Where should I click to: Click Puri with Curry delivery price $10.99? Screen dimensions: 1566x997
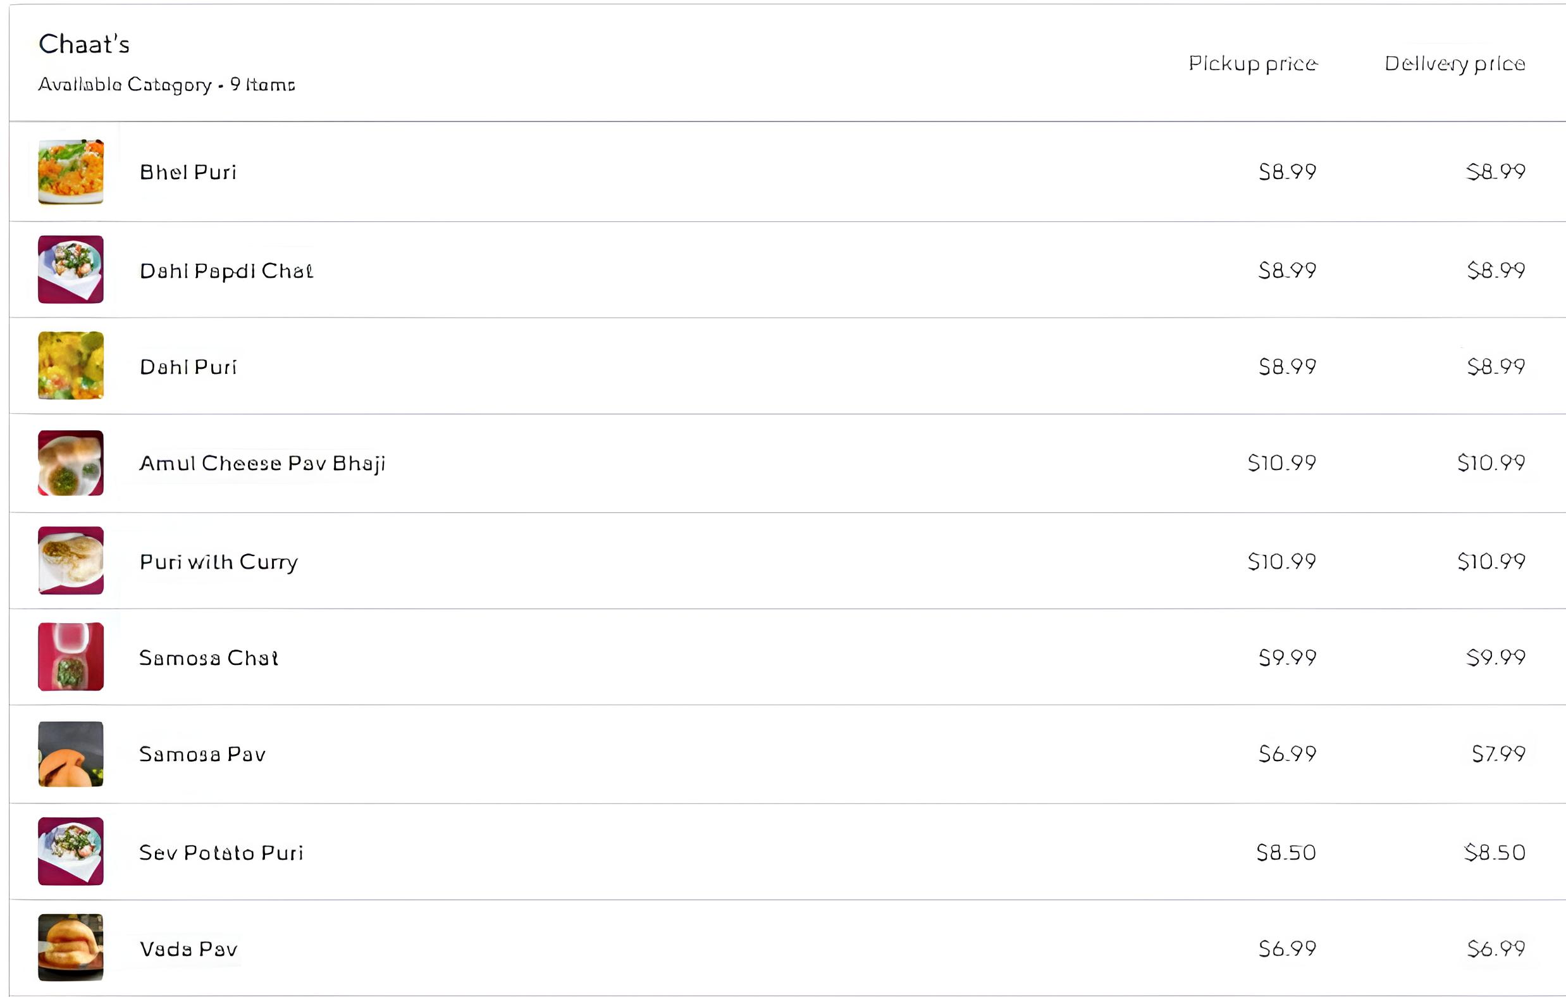point(1491,561)
